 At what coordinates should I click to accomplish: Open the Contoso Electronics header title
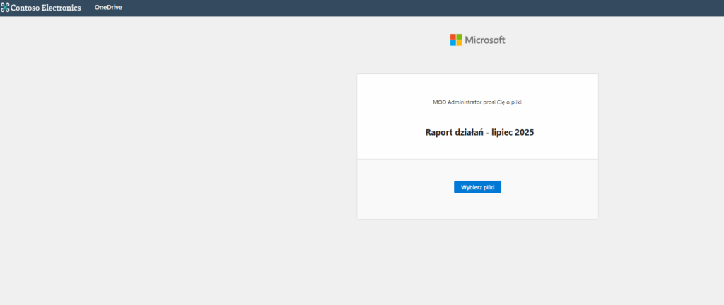pyautogui.click(x=46, y=8)
